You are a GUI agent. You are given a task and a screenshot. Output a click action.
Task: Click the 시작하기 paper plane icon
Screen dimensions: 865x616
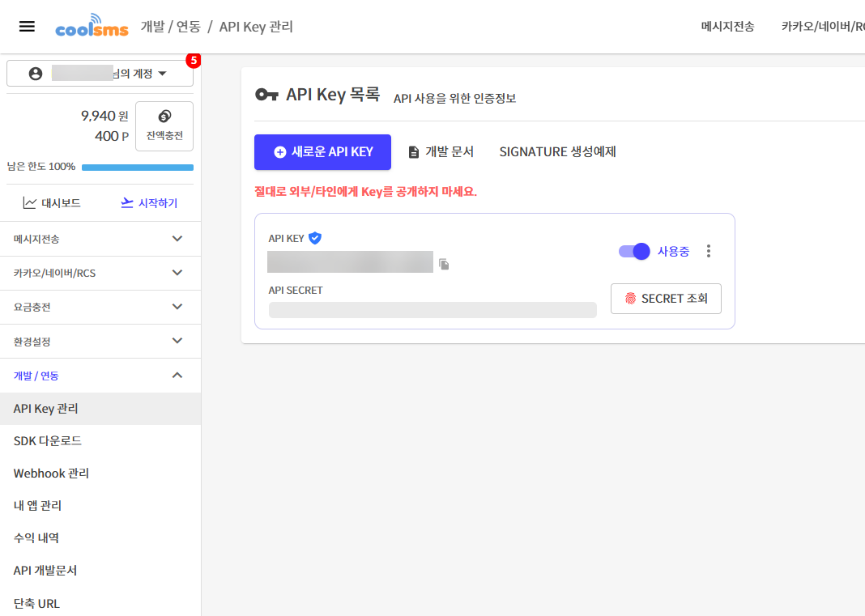coord(129,202)
